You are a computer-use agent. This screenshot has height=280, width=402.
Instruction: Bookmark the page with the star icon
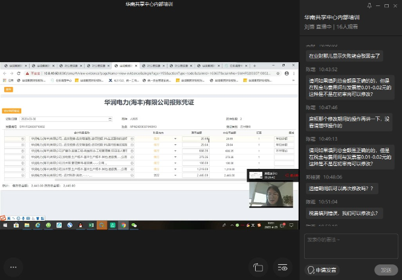(x=278, y=74)
